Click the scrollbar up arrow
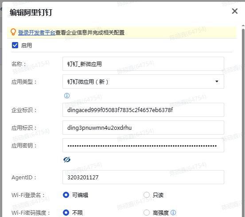The image size is (245, 217). pos(243,25)
